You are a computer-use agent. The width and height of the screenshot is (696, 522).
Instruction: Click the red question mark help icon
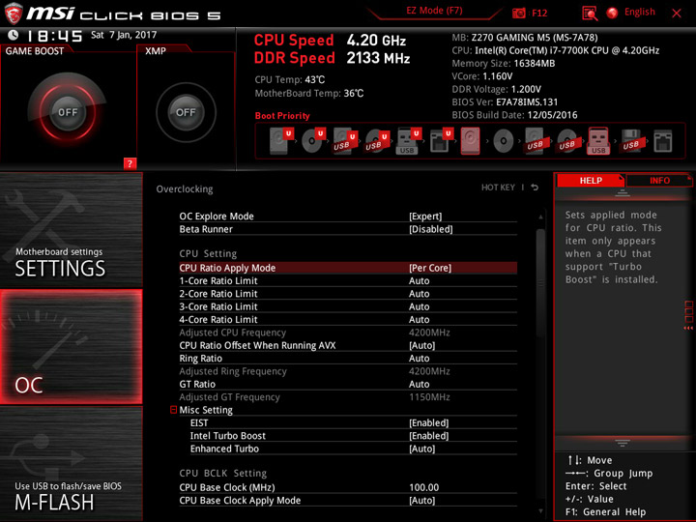(x=130, y=163)
